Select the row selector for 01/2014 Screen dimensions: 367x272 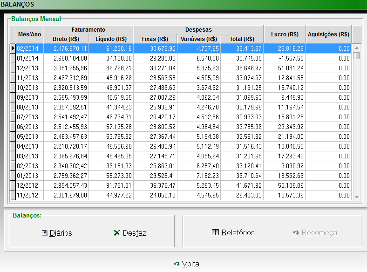[x=13, y=58]
